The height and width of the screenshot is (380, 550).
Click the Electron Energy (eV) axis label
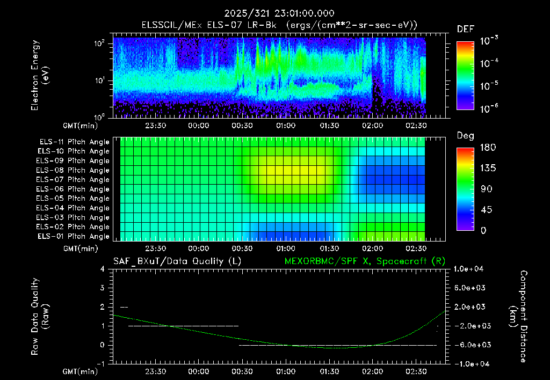(x=40, y=75)
